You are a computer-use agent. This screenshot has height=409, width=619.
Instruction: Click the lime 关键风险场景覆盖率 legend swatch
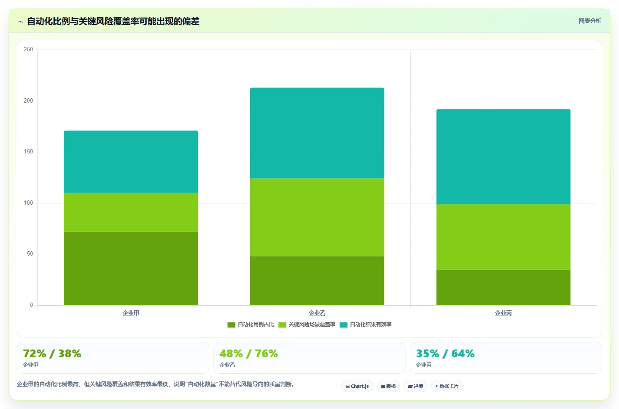pyautogui.click(x=282, y=325)
